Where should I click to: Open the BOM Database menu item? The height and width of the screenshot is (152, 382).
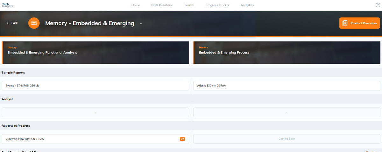click(x=162, y=5)
